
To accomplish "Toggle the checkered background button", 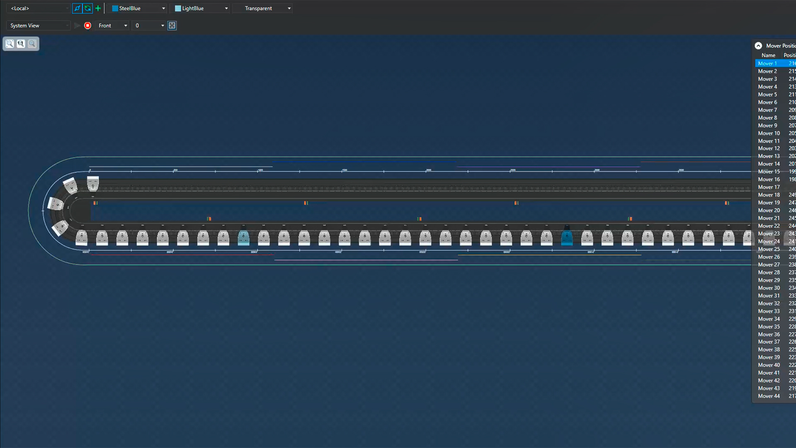I will coord(172,25).
